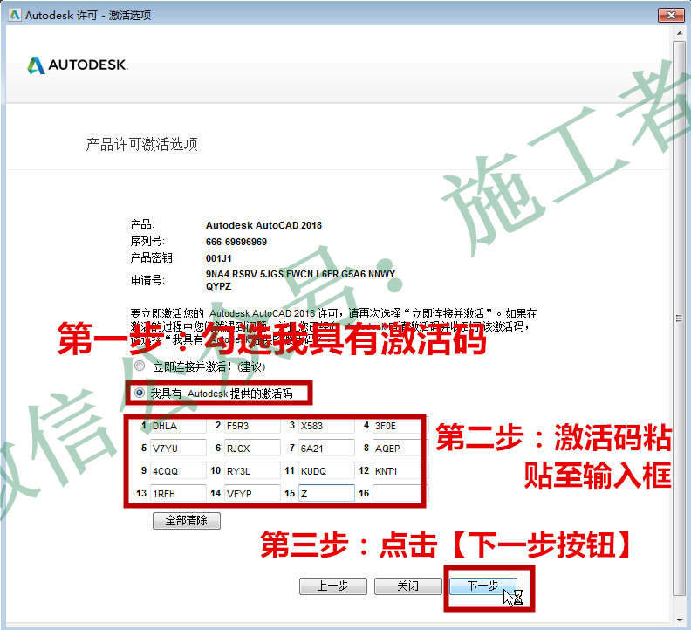Select 'I have an Autodesk activation code' option
Image resolution: width=691 pixels, height=630 pixels.
[x=140, y=393]
